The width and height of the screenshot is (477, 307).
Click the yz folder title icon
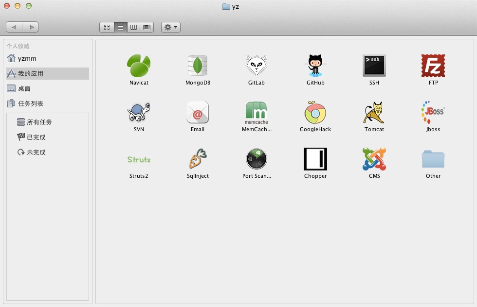[226, 6]
